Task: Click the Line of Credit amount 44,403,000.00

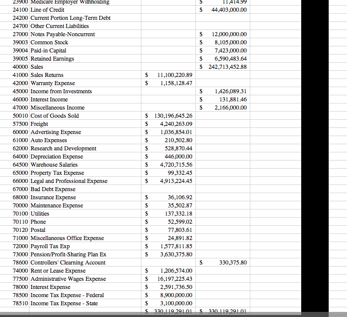Action: click(229, 10)
